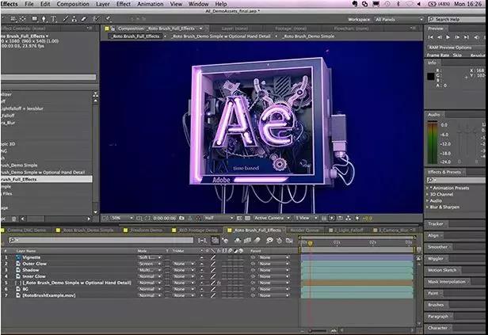This screenshot has height=335, width=488.
Task: Select the Clone Stamp tool
Action: (x=74, y=19)
